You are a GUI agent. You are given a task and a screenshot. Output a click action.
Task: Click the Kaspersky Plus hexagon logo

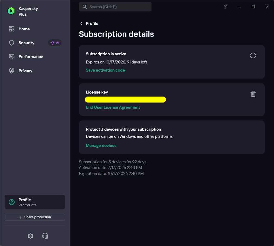tap(11, 11)
